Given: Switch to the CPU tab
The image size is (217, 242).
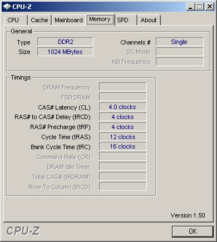Looking at the screenshot, I should pos(16,20).
